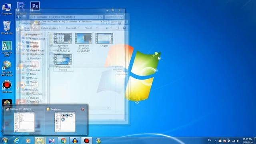Click the Bandicam red record taskbar icon
The image size is (256, 144).
[87, 140]
